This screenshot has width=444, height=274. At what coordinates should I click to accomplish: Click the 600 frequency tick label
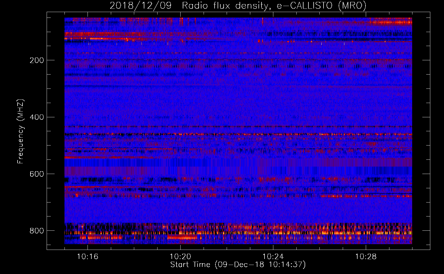[37, 174]
